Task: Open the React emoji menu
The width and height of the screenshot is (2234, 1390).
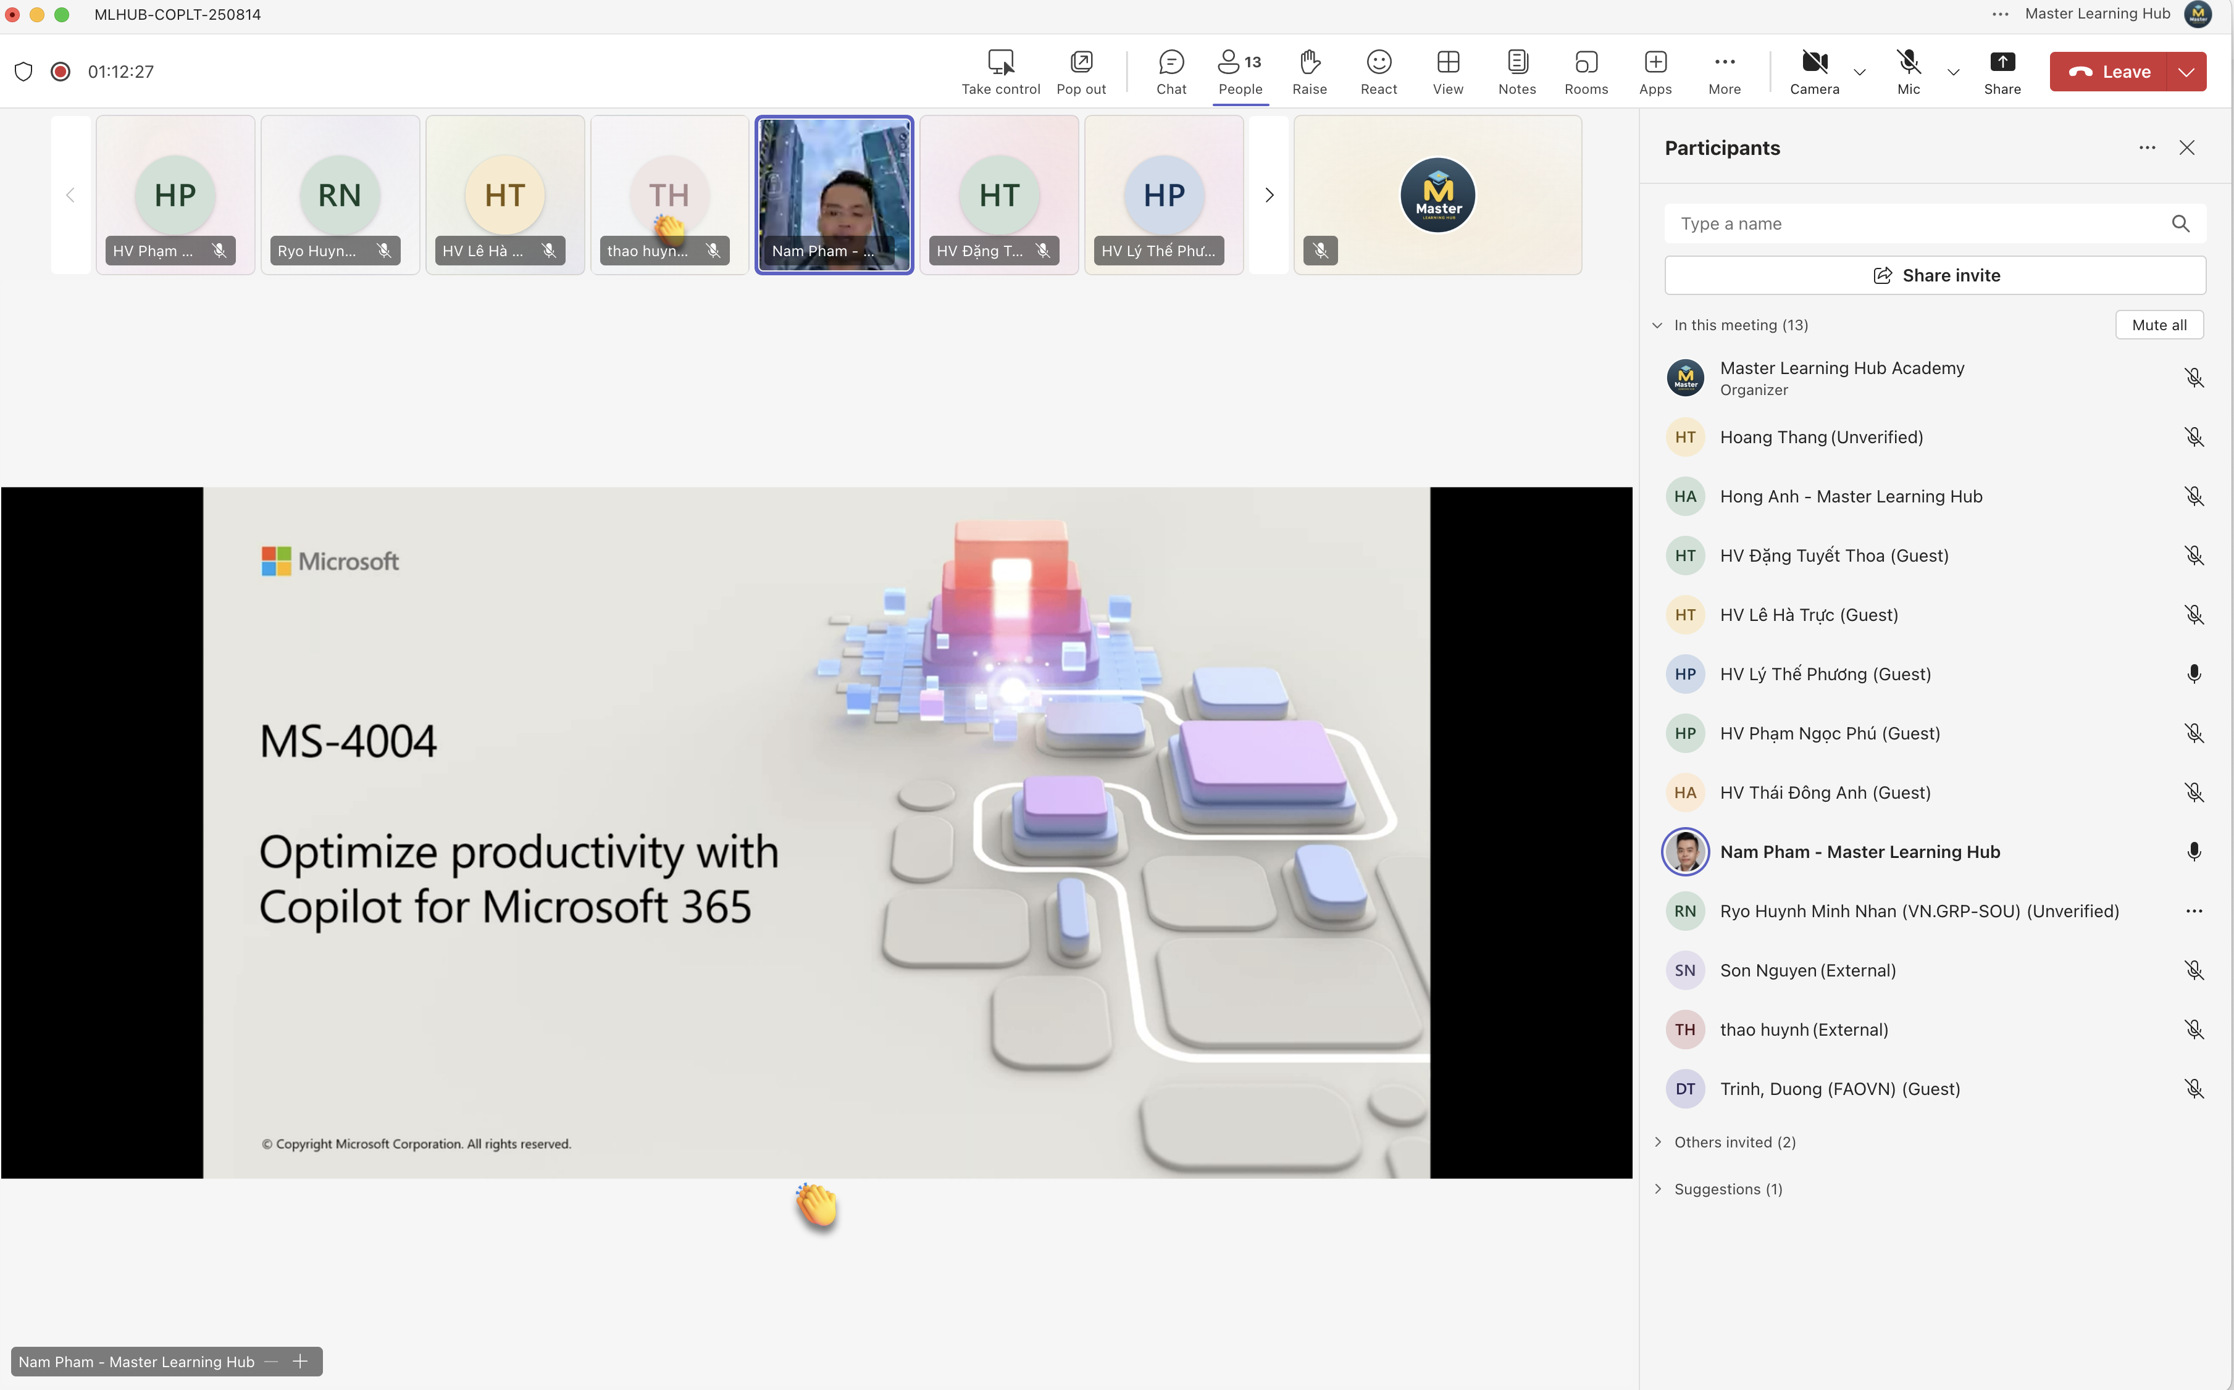Action: (x=1378, y=72)
